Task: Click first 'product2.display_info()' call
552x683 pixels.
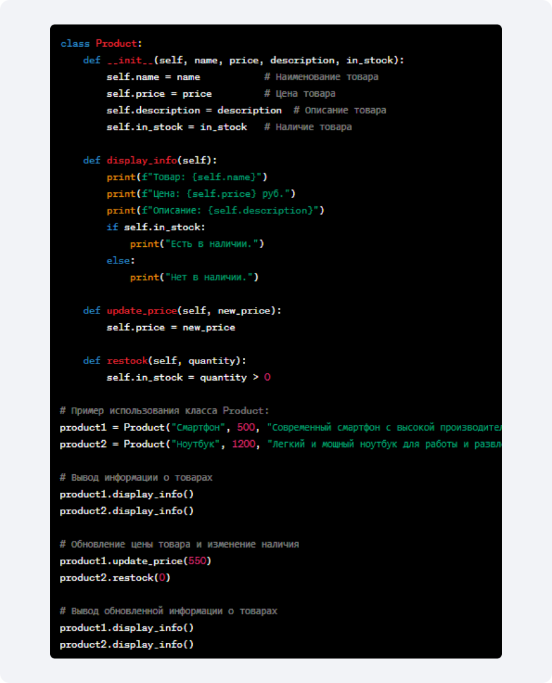Action: (126, 511)
